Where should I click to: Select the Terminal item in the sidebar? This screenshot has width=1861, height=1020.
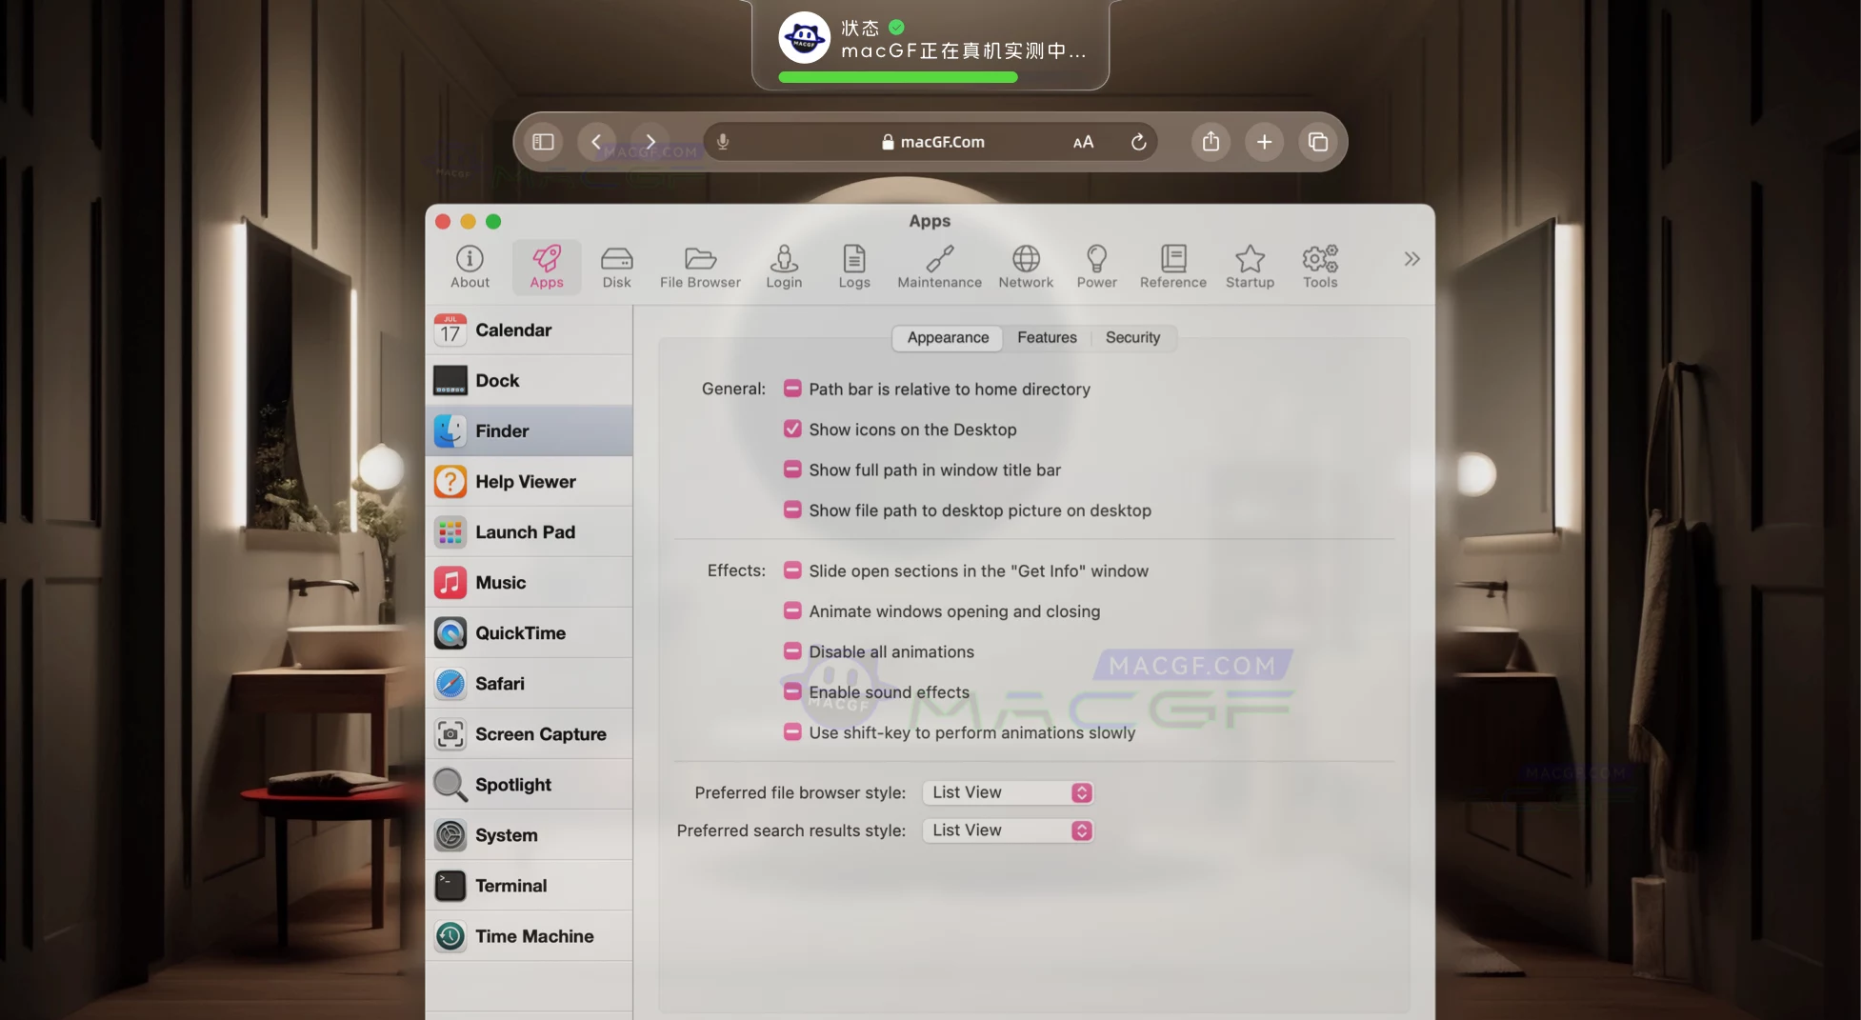click(511, 885)
